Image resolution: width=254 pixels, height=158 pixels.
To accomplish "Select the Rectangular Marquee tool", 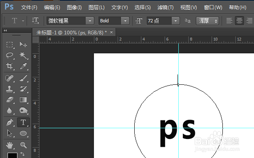I will tap(10, 44).
